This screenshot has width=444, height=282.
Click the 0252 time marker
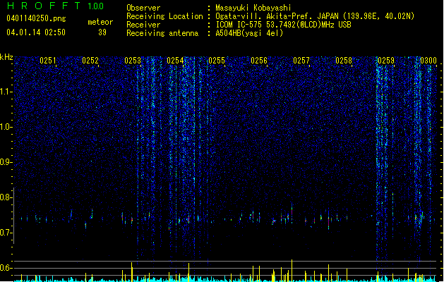90,60
